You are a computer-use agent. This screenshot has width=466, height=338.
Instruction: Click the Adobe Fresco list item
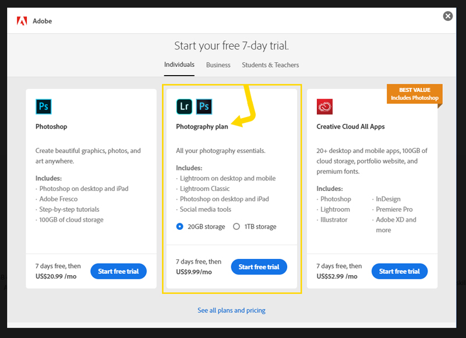tap(59, 199)
